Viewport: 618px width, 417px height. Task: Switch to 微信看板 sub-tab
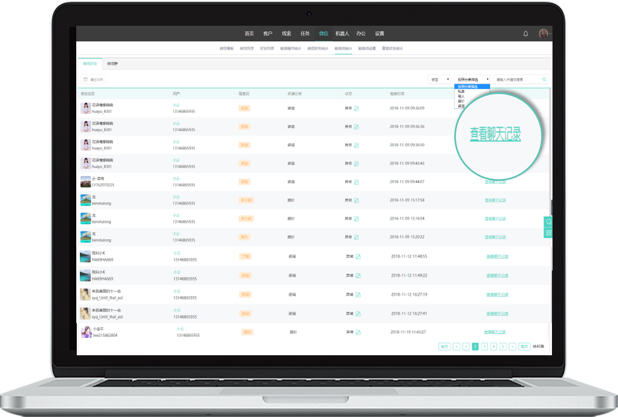(x=227, y=48)
